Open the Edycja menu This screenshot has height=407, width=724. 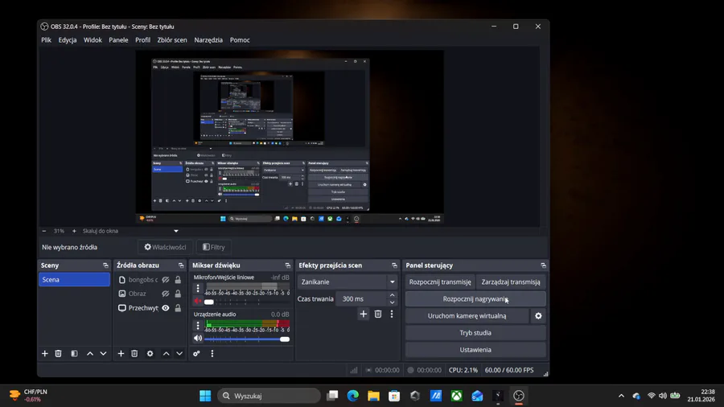pos(68,40)
